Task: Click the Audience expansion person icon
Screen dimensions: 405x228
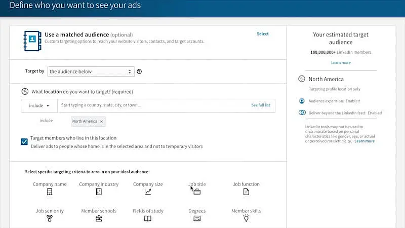Action: click(302, 101)
